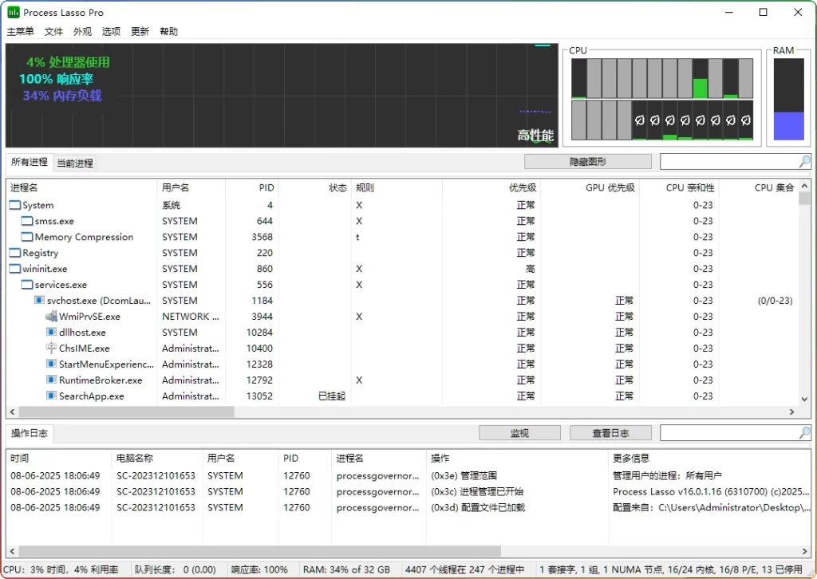Click the 已挂起 status for SearchApp.exe
This screenshot has height=579, width=817.
332,396
